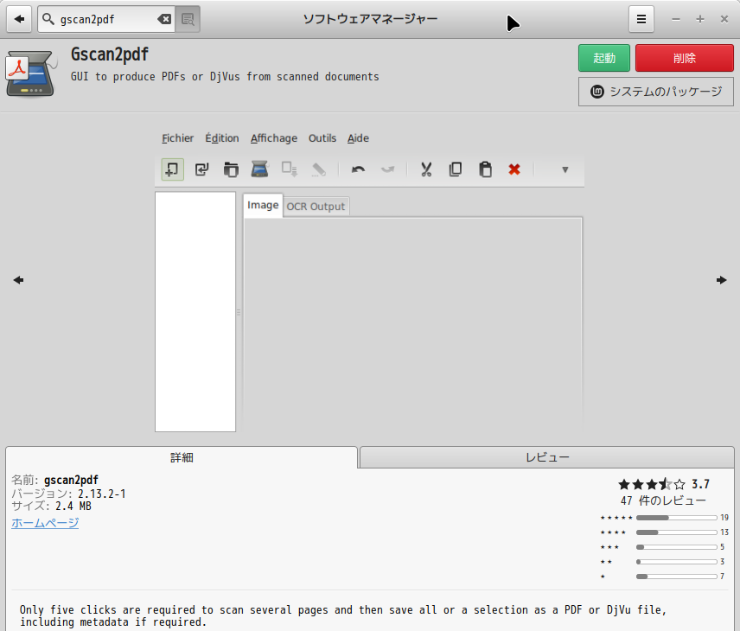
Task: Click the summary text about PDFs or DjVus
Action: click(x=225, y=76)
